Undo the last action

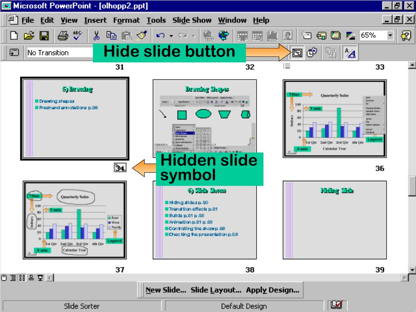pyautogui.click(x=160, y=35)
